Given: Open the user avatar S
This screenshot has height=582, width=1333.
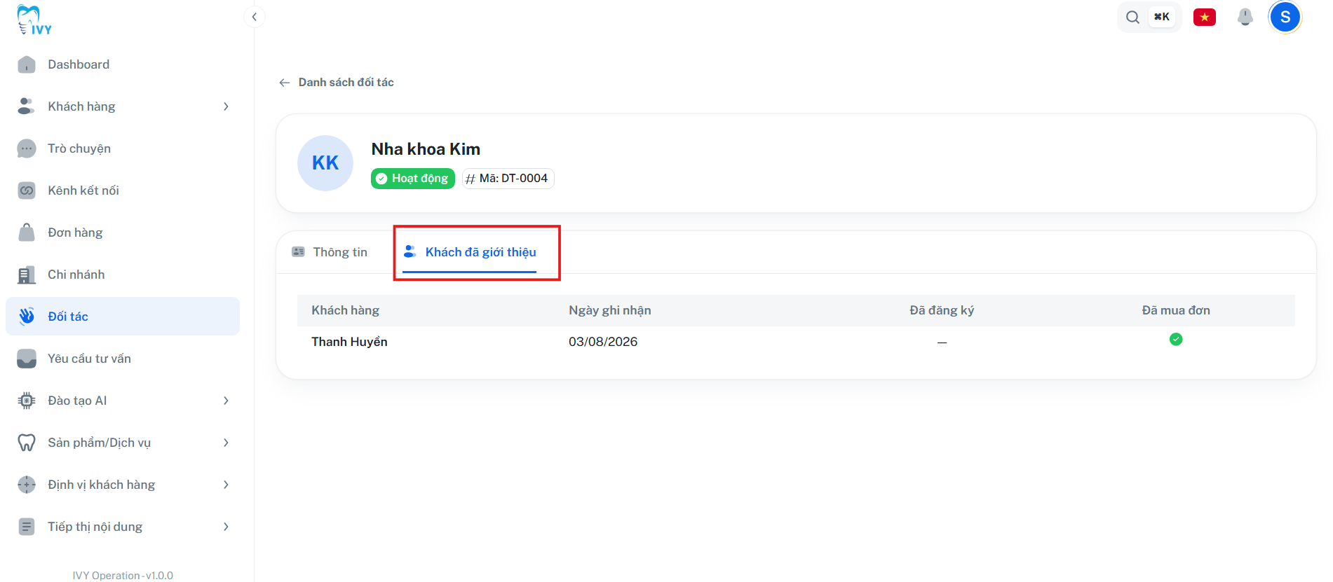Looking at the screenshot, I should point(1285,17).
